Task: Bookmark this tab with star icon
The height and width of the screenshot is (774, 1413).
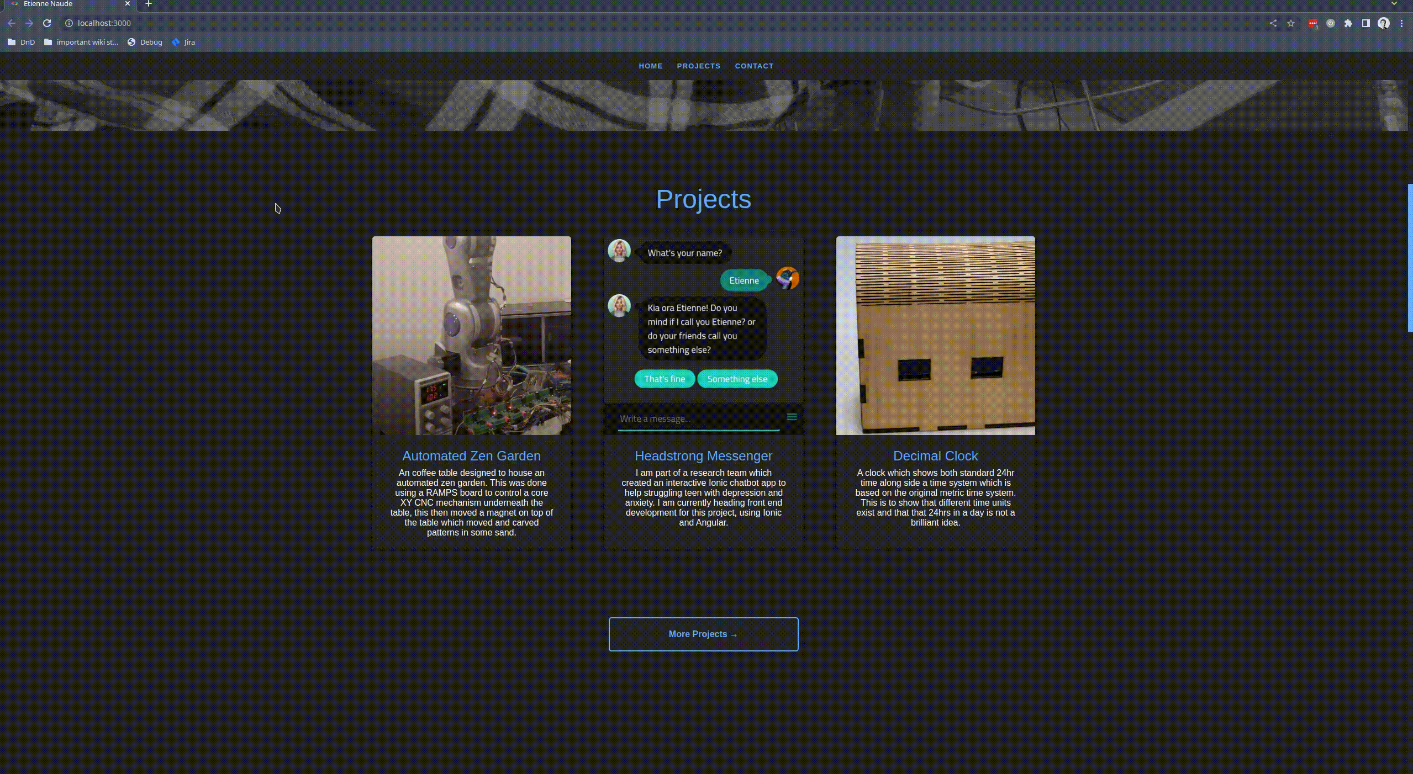Action: pos(1290,23)
